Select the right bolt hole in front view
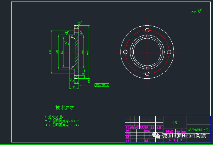The height and width of the screenshot is (145, 213). (169, 52)
